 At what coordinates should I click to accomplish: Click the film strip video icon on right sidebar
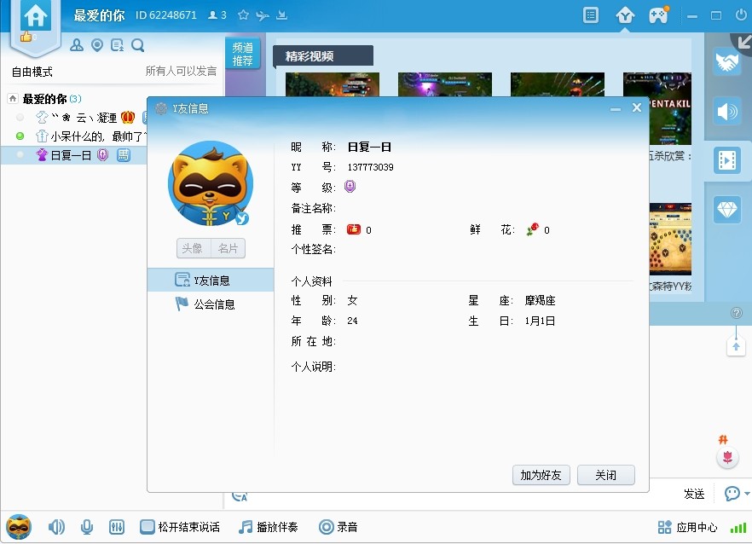pyautogui.click(x=727, y=160)
